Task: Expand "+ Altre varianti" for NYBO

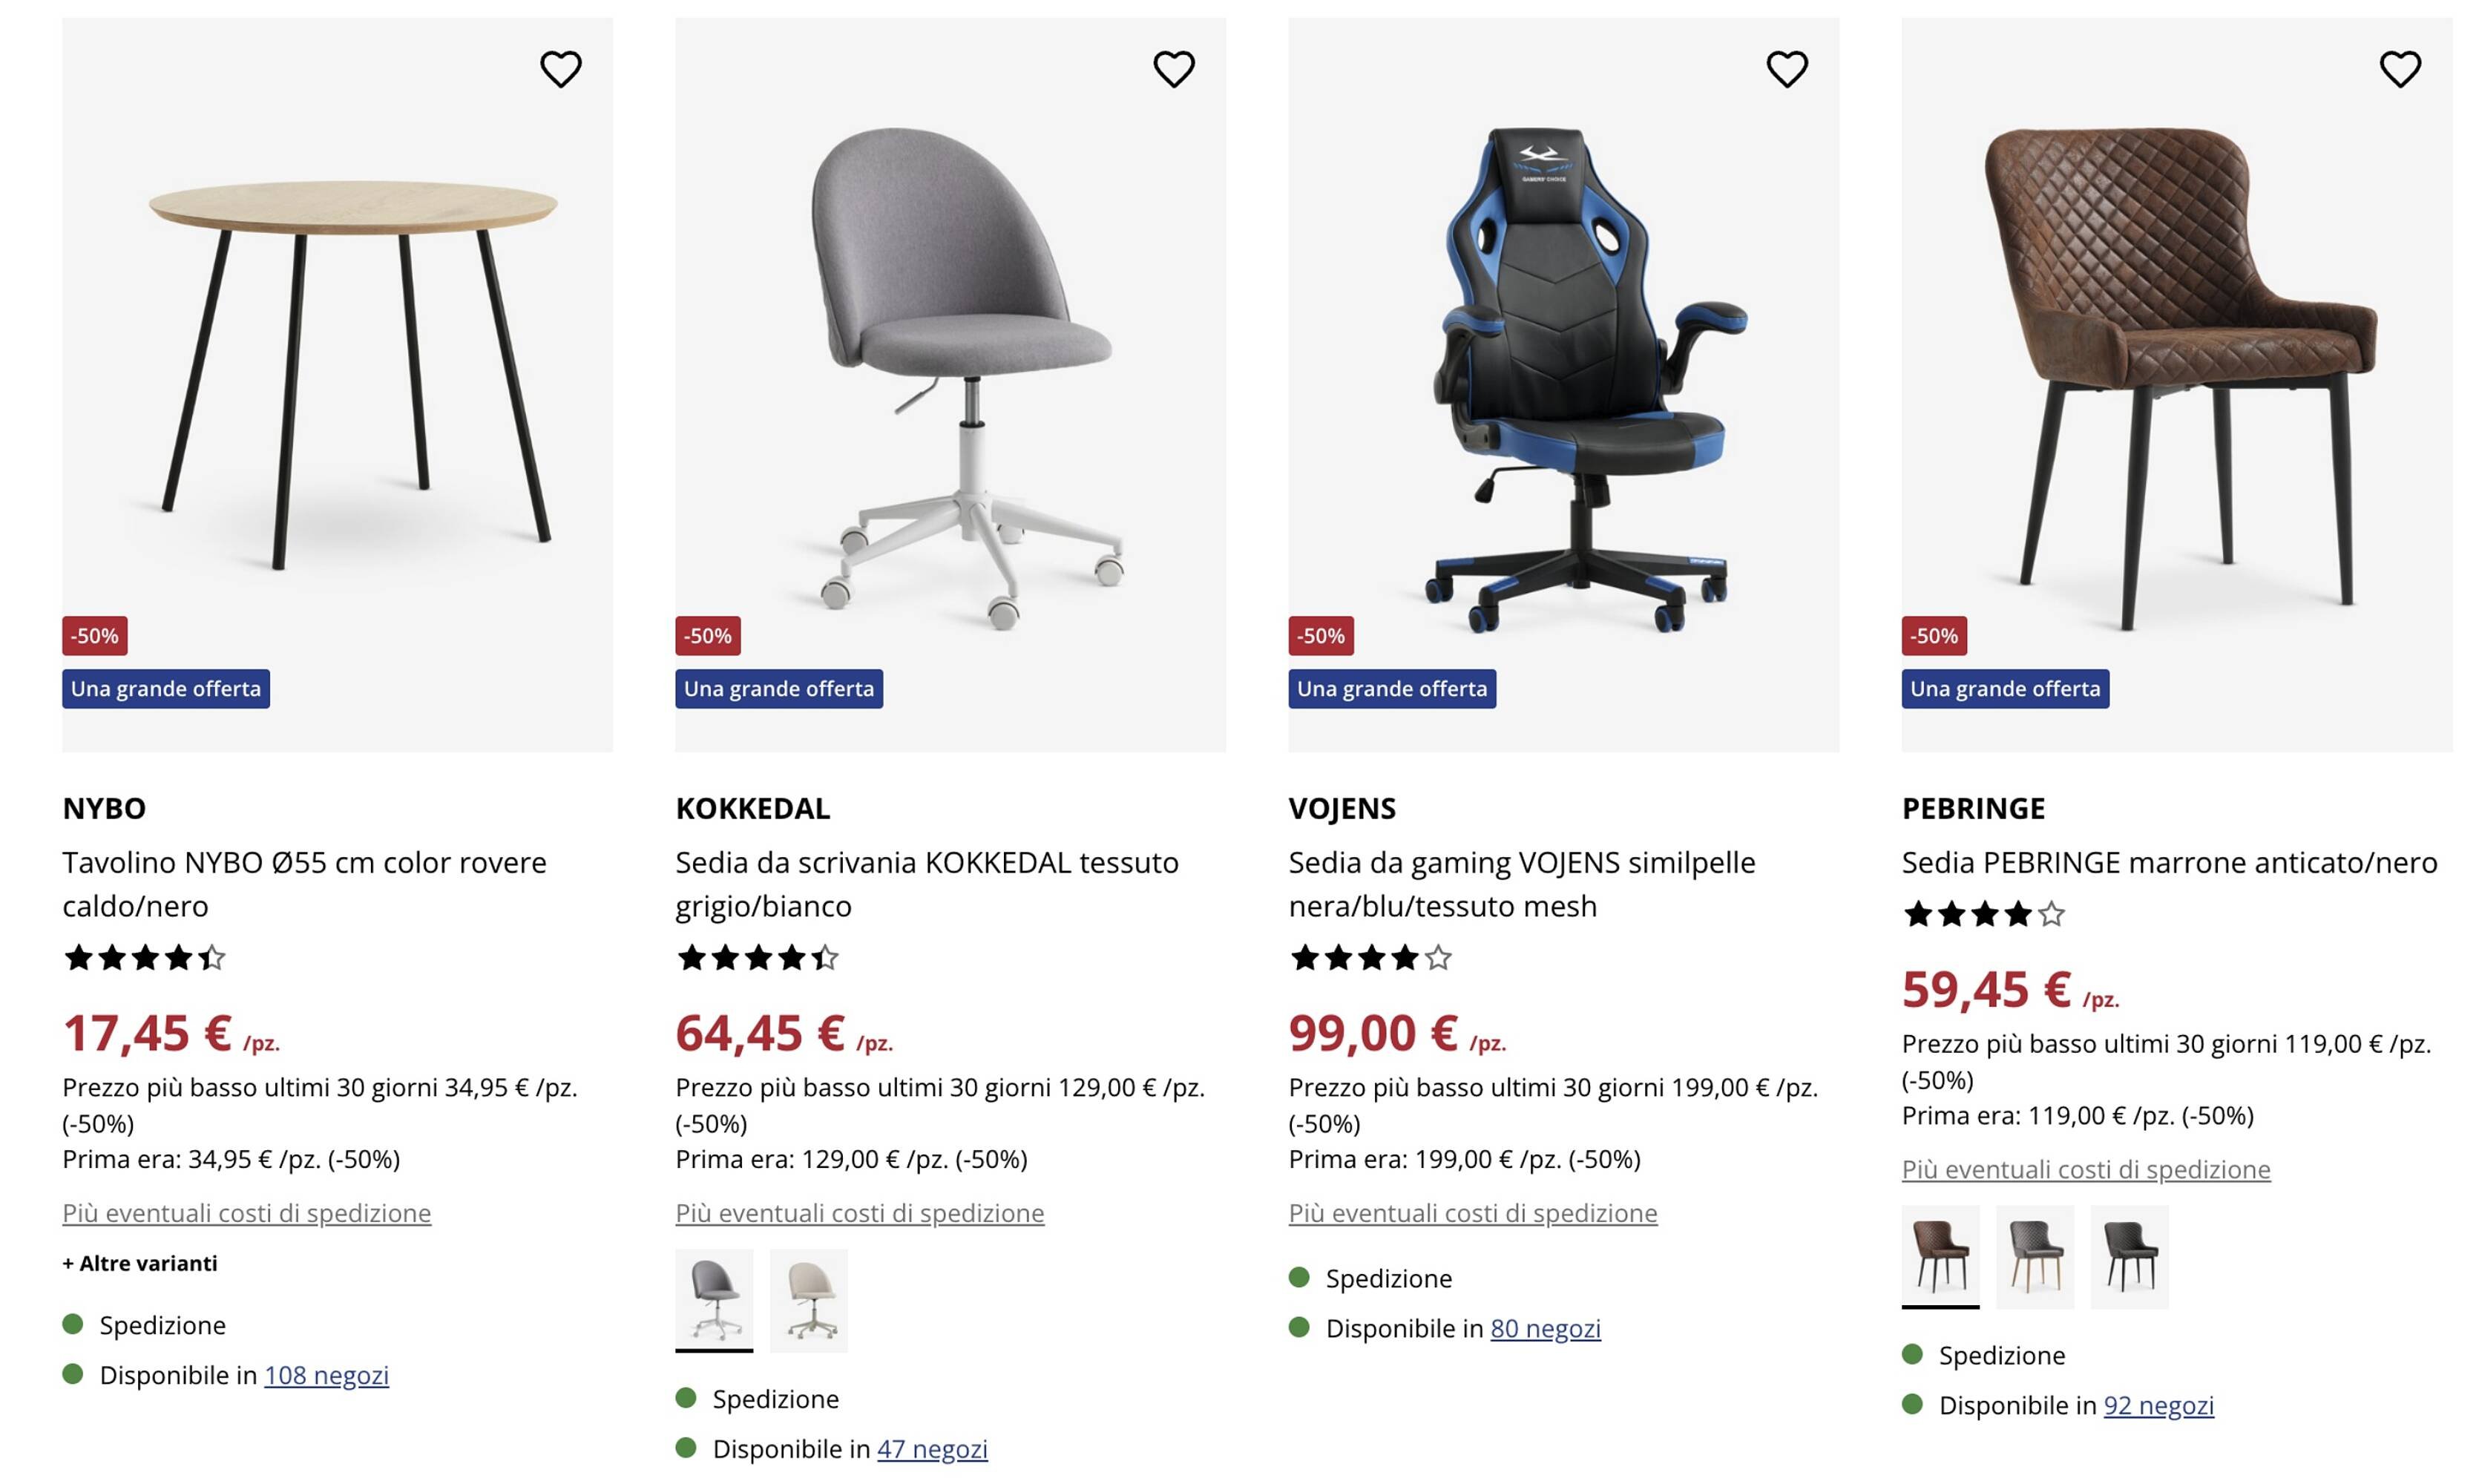Action: [140, 1263]
